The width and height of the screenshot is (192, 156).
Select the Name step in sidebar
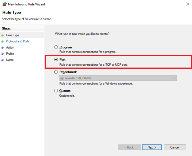point(10,60)
